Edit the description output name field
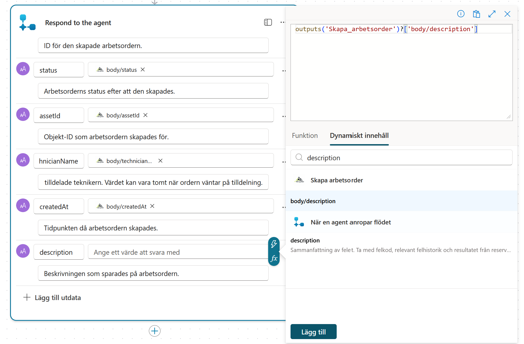This screenshot has height=344, width=524. [x=59, y=252]
